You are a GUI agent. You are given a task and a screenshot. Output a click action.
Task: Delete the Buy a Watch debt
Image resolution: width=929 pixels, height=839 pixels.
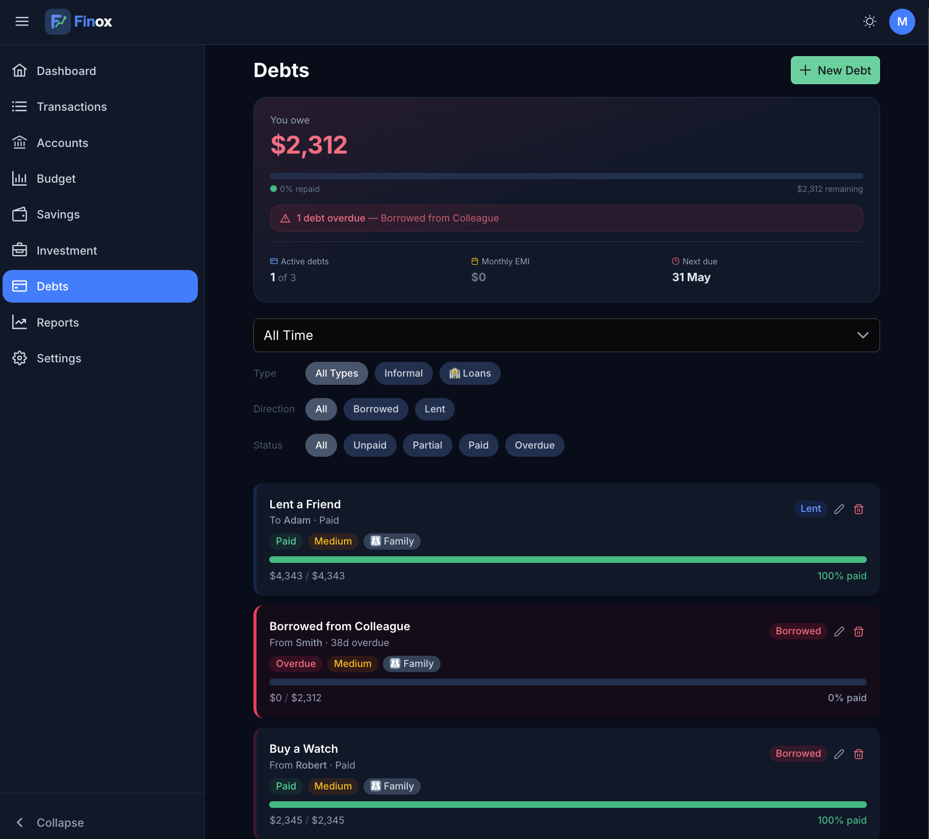coord(859,754)
